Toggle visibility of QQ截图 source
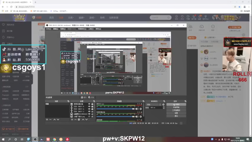This screenshot has height=142, width=252. pos(89,114)
